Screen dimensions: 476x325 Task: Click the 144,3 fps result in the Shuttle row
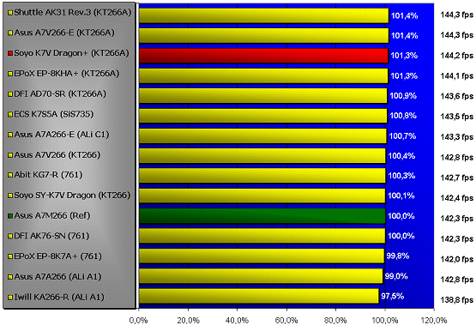point(457,15)
